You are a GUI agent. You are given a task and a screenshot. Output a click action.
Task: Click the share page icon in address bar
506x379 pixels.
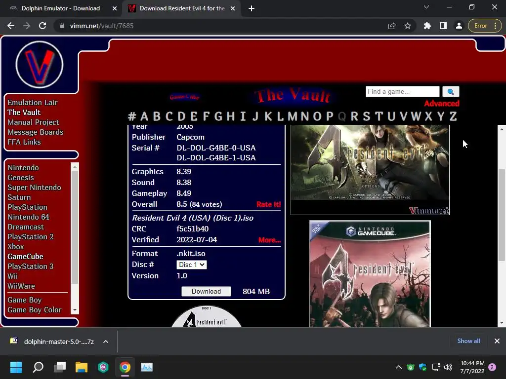click(392, 26)
